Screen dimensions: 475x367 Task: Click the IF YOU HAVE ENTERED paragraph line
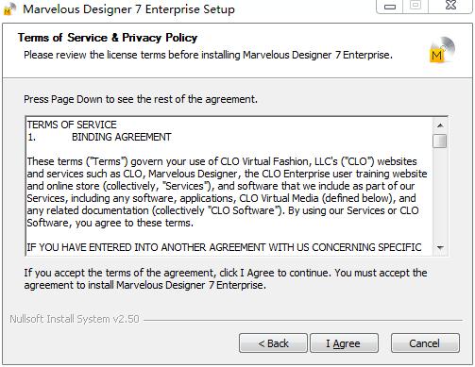(x=224, y=247)
